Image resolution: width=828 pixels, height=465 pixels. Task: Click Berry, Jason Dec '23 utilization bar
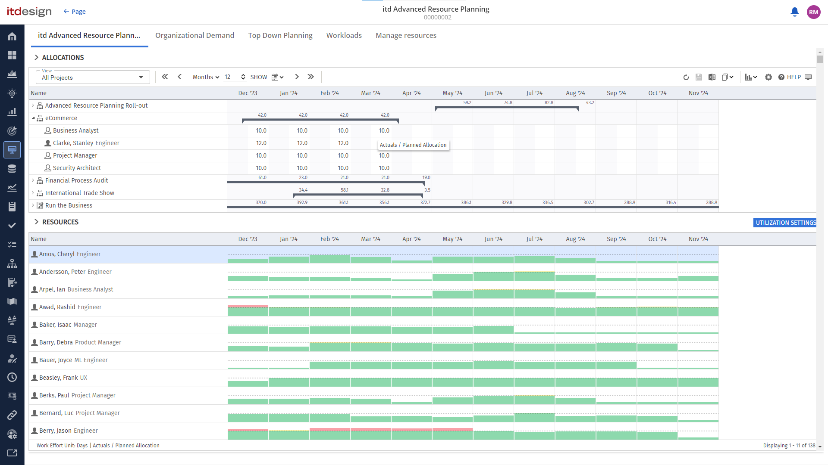(248, 434)
